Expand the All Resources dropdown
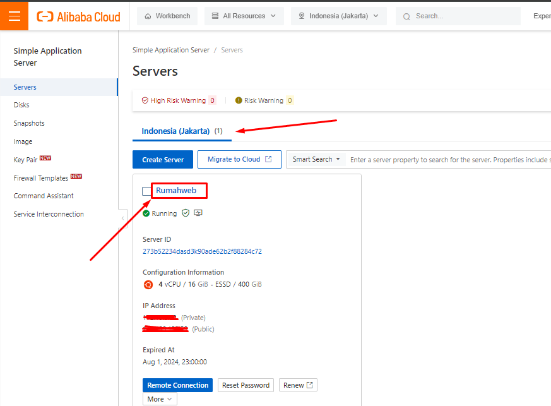551x406 pixels. tap(274, 15)
